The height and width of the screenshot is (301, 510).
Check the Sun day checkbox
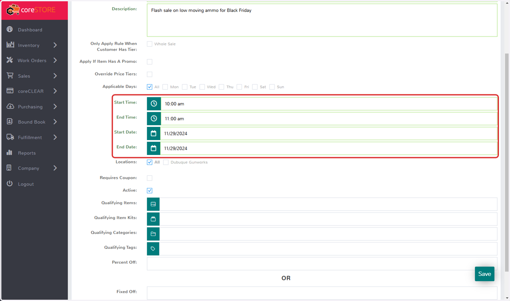coord(272,87)
